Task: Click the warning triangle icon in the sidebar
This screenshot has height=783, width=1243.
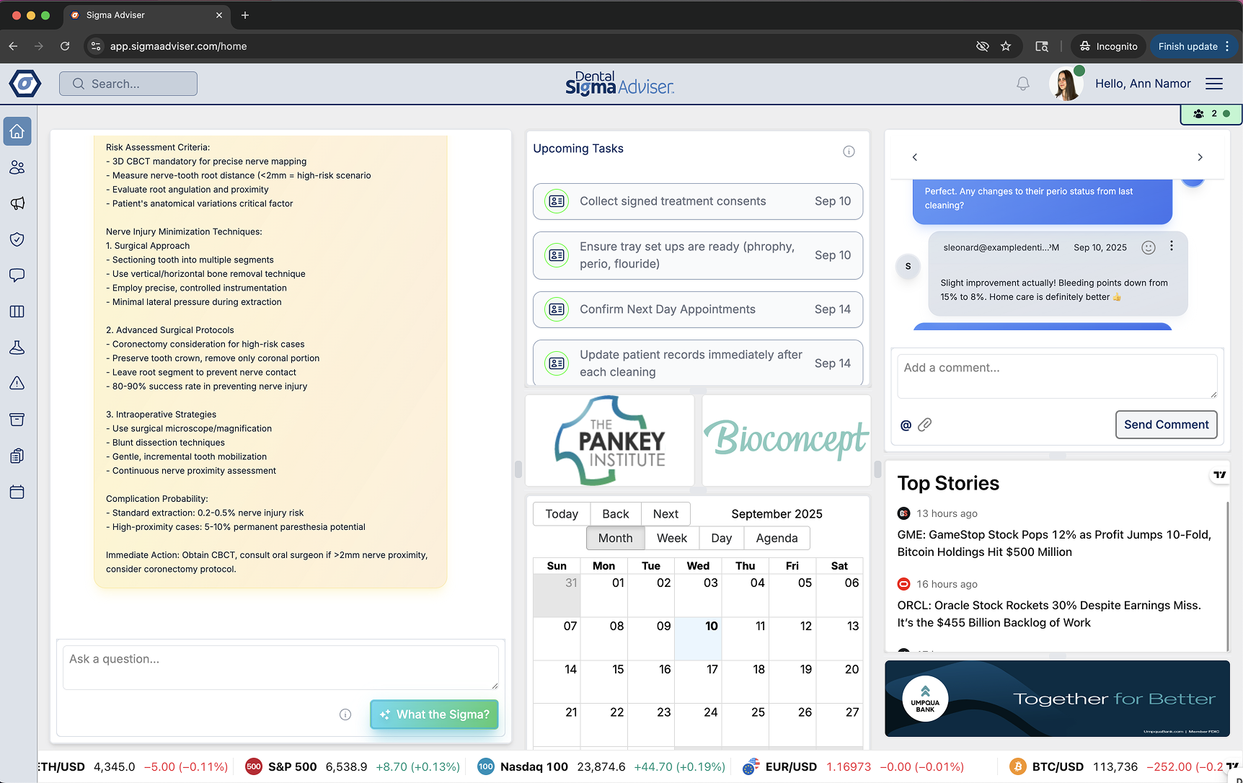Action: click(17, 383)
